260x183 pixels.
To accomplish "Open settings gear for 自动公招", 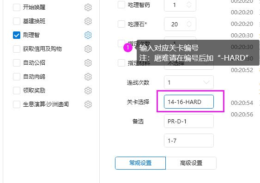I will click(88, 63).
